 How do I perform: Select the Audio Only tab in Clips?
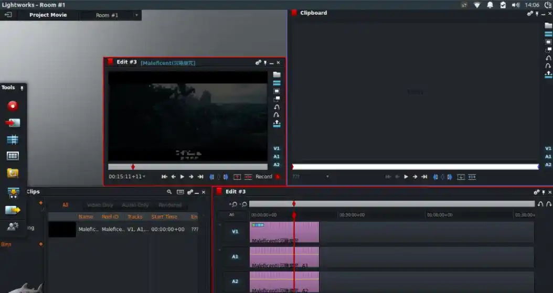(x=135, y=205)
